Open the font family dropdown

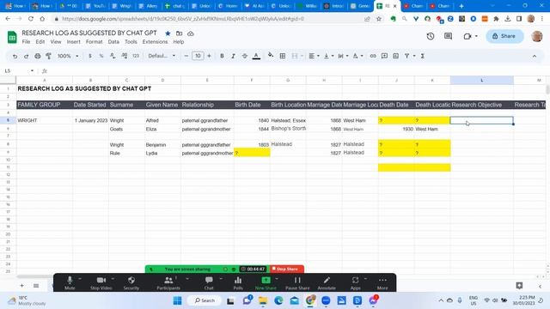pyautogui.click(x=162, y=56)
